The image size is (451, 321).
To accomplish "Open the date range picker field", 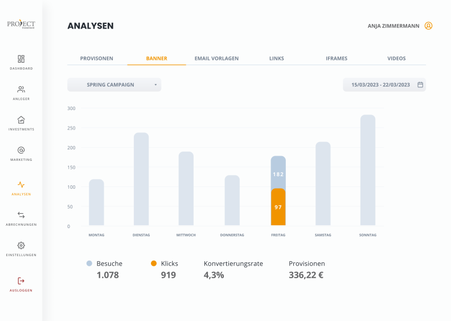I will [384, 84].
